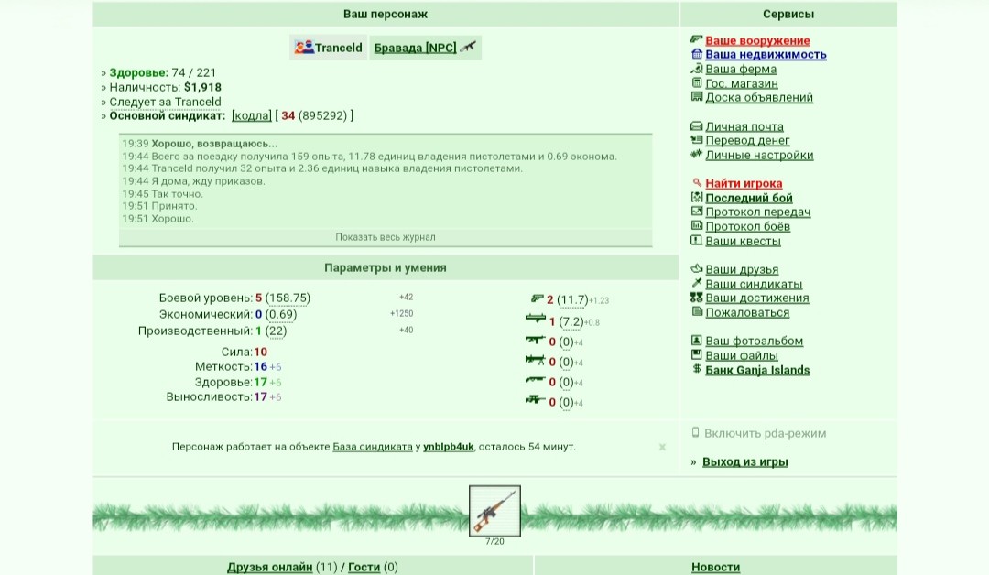Click the achievements icon beside Ваши достижения
Image resolution: width=989 pixels, height=575 pixels.
point(696,297)
